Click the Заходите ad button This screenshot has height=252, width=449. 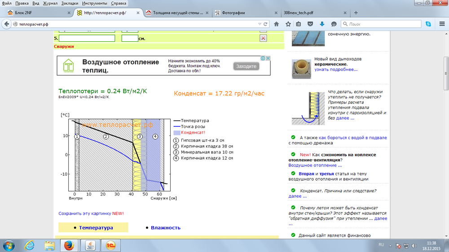coord(246,66)
